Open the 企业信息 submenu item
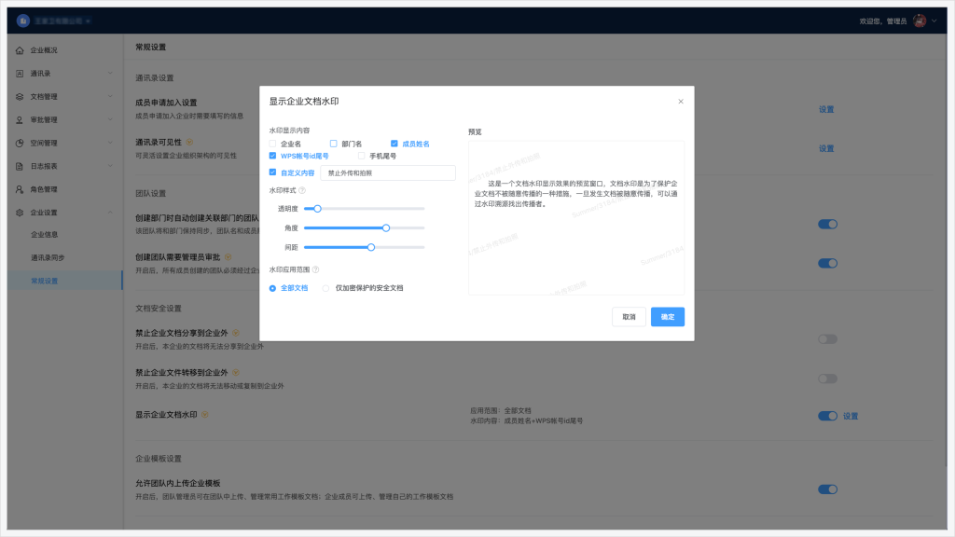This screenshot has width=955, height=537. 45,235
